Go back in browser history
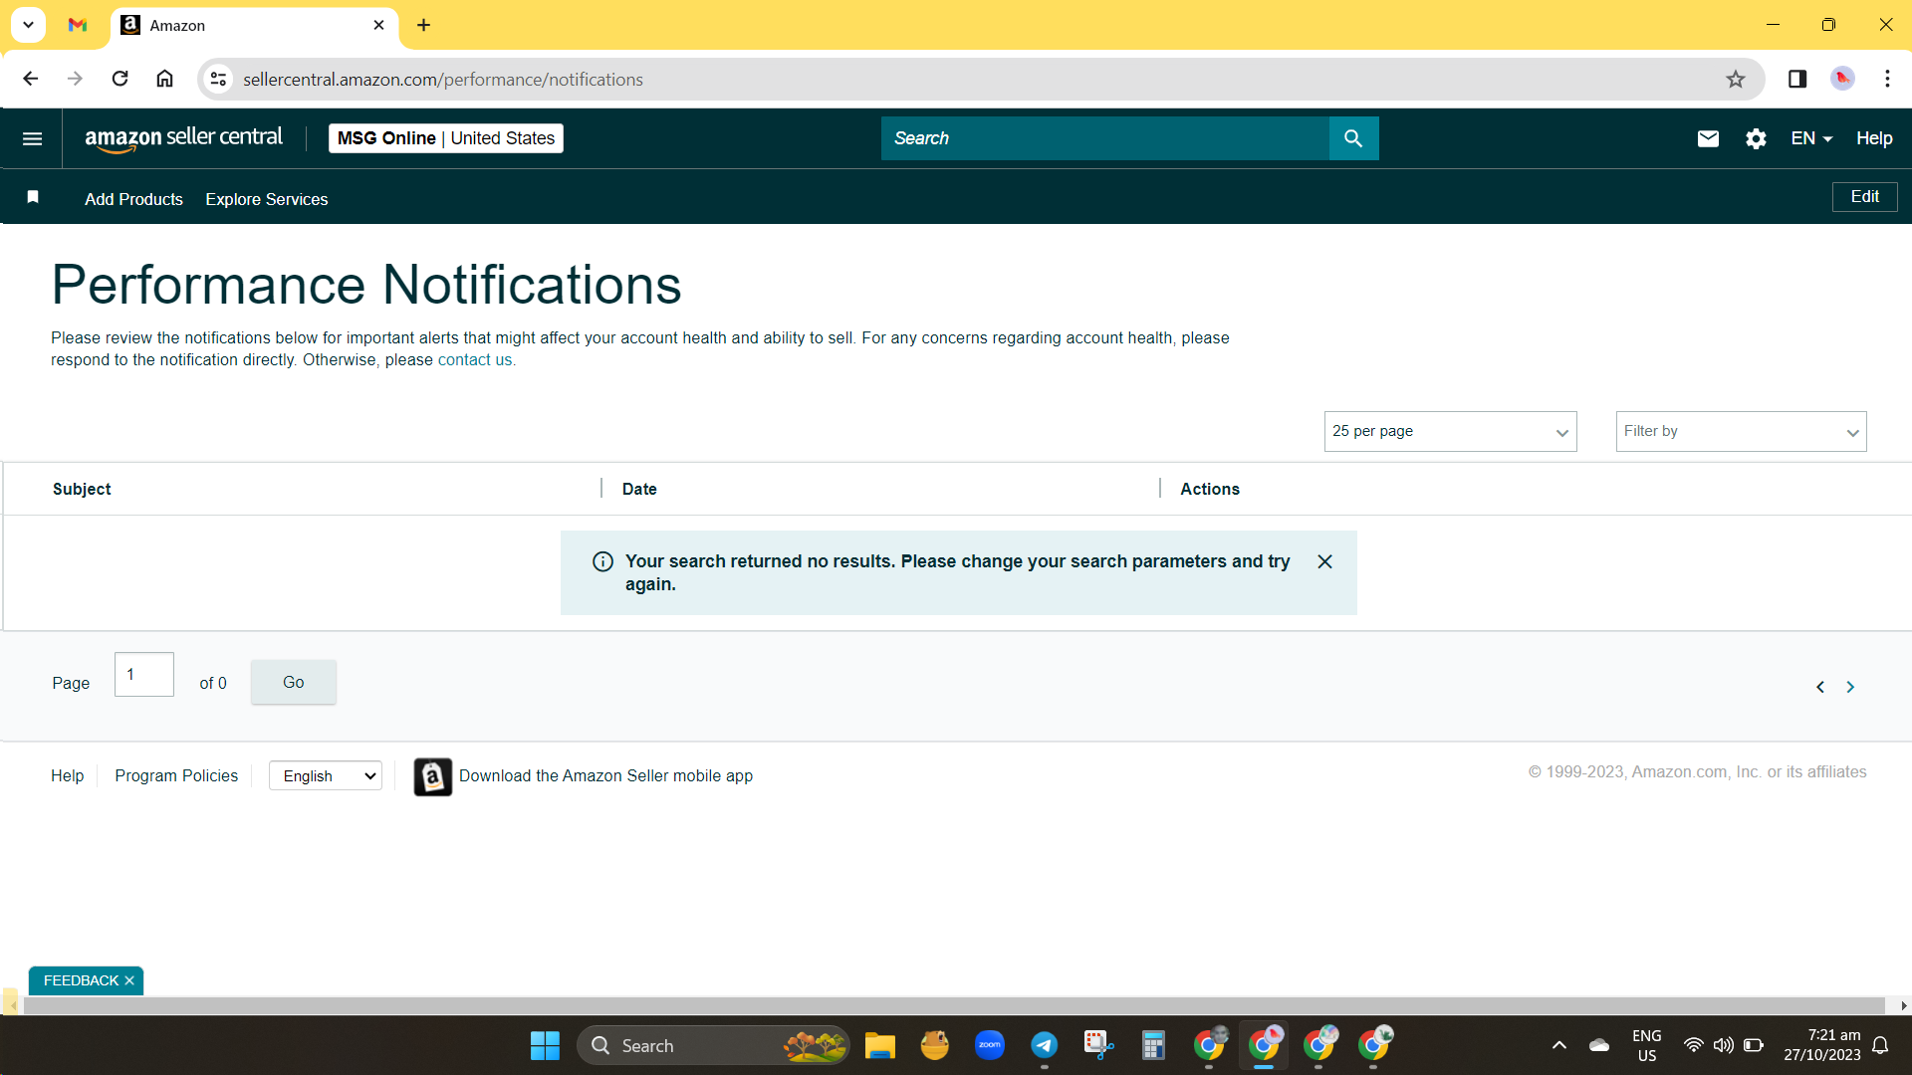Screen dimensions: 1912x1075 pyautogui.click(x=30, y=79)
